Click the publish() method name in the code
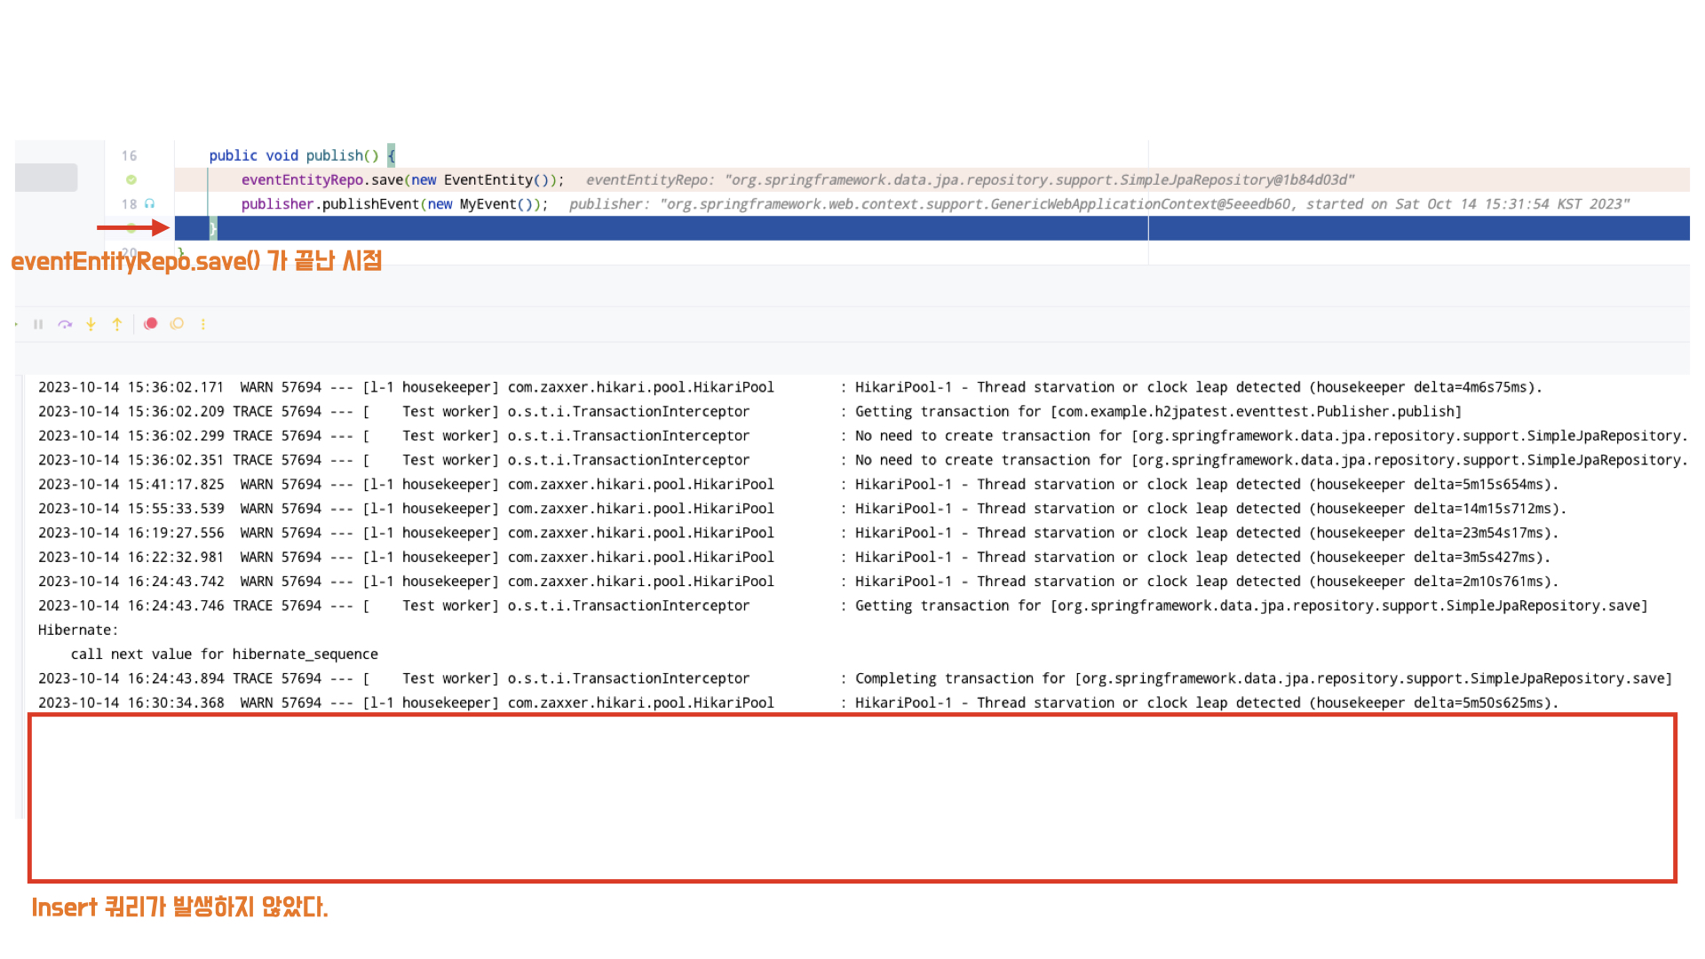Image resolution: width=1705 pixels, height=959 pixels. point(334,155)
